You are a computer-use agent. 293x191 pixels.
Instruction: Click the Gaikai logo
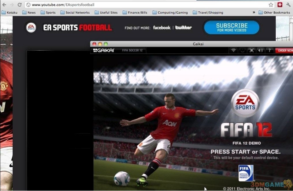point(104,50)
